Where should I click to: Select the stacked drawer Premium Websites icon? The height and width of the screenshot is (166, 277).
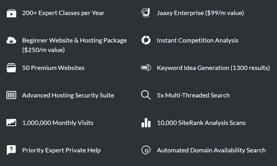(x=11, y=68)
